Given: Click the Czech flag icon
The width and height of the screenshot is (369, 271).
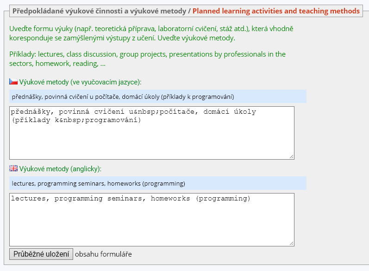Looking at the screenshot, I should point(13,82).
